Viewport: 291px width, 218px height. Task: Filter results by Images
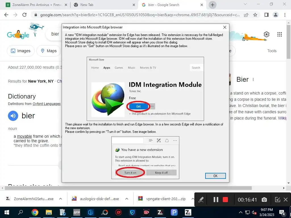20,51
